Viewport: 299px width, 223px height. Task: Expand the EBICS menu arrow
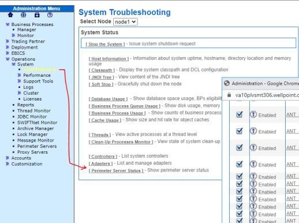[8, 53]
